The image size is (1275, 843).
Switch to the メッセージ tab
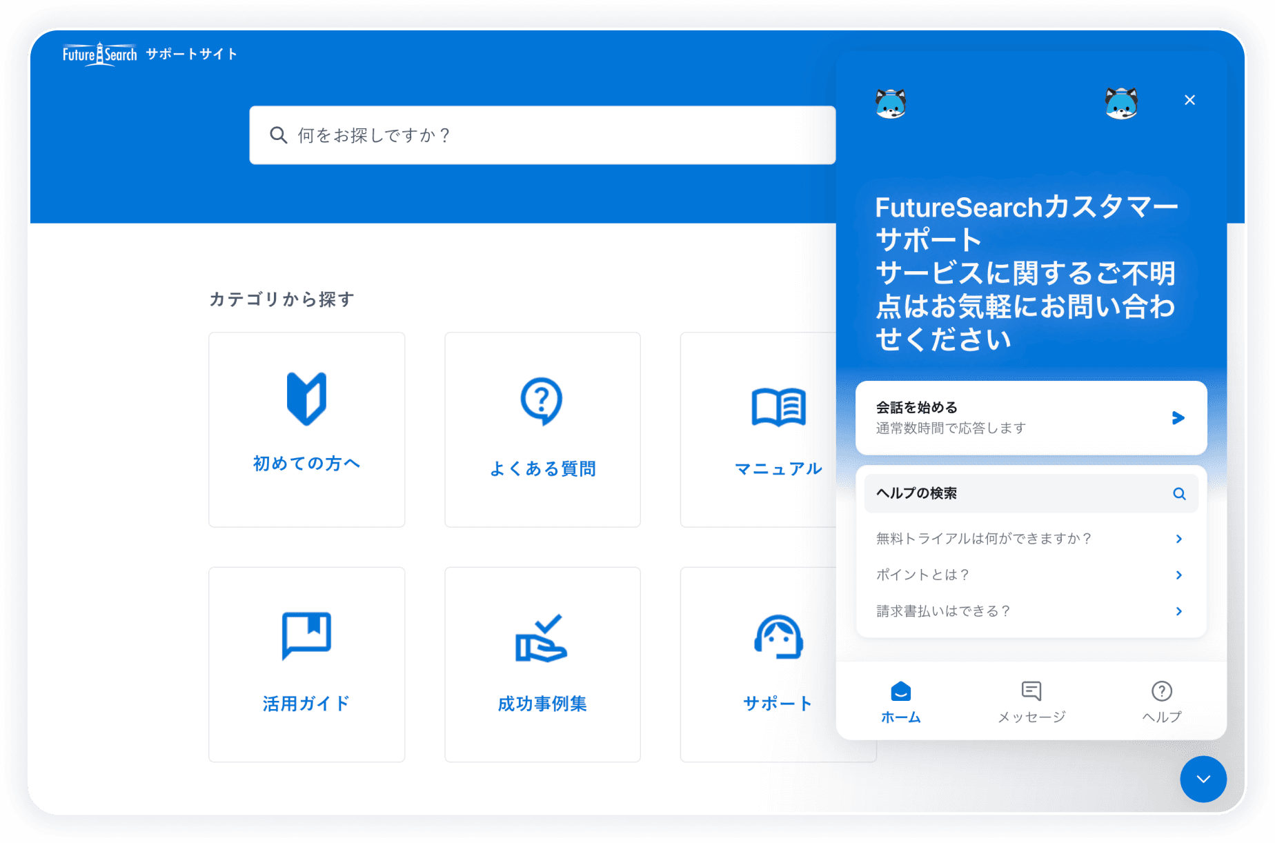click(1031, 702)
